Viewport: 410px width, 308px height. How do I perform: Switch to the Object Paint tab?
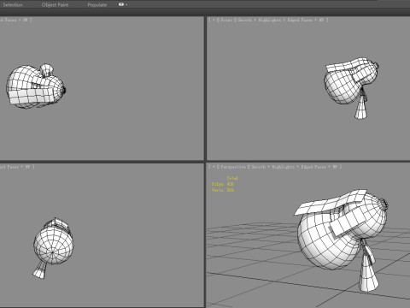pos(55,5)
